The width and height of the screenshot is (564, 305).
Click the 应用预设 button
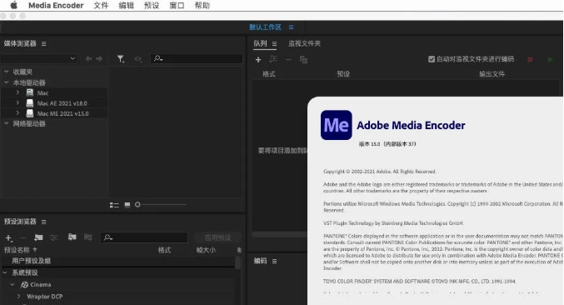point(217,237)
